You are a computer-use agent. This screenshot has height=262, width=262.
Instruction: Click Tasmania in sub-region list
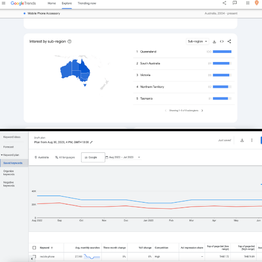[146, 98]
